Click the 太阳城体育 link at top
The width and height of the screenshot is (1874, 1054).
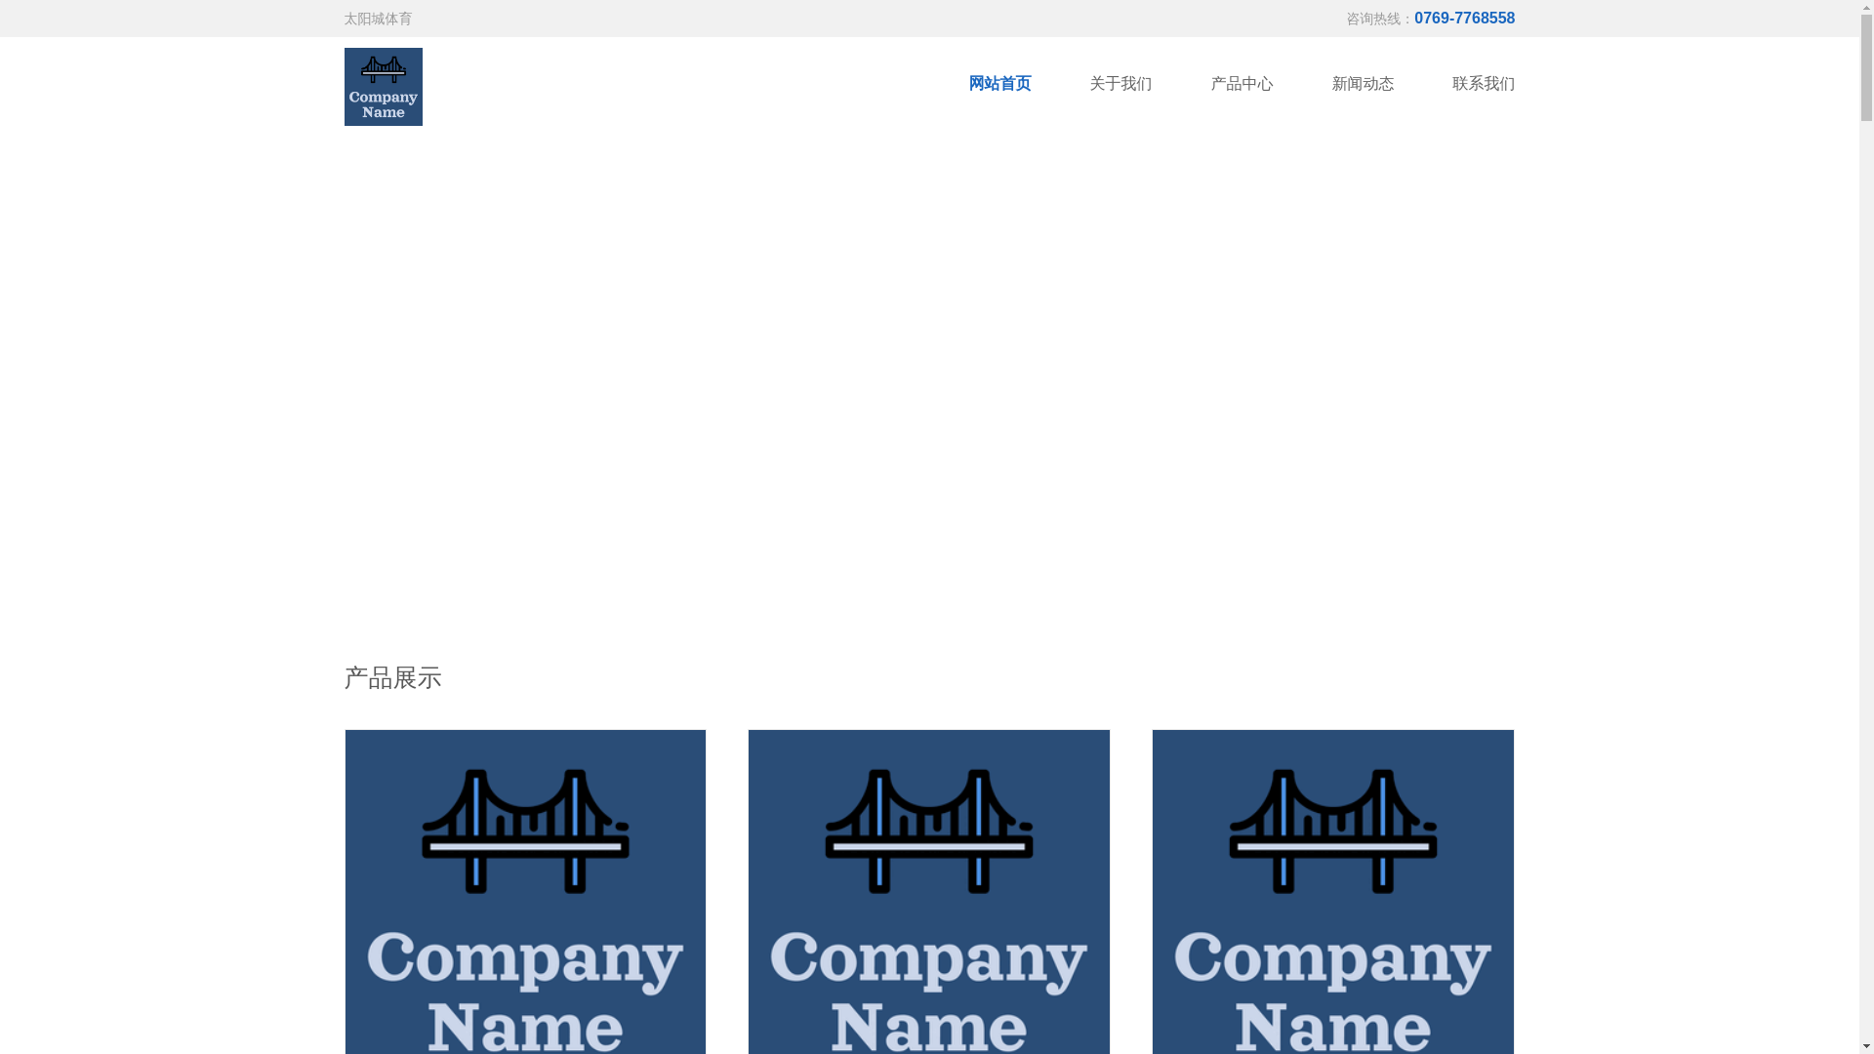click(378, 19)
